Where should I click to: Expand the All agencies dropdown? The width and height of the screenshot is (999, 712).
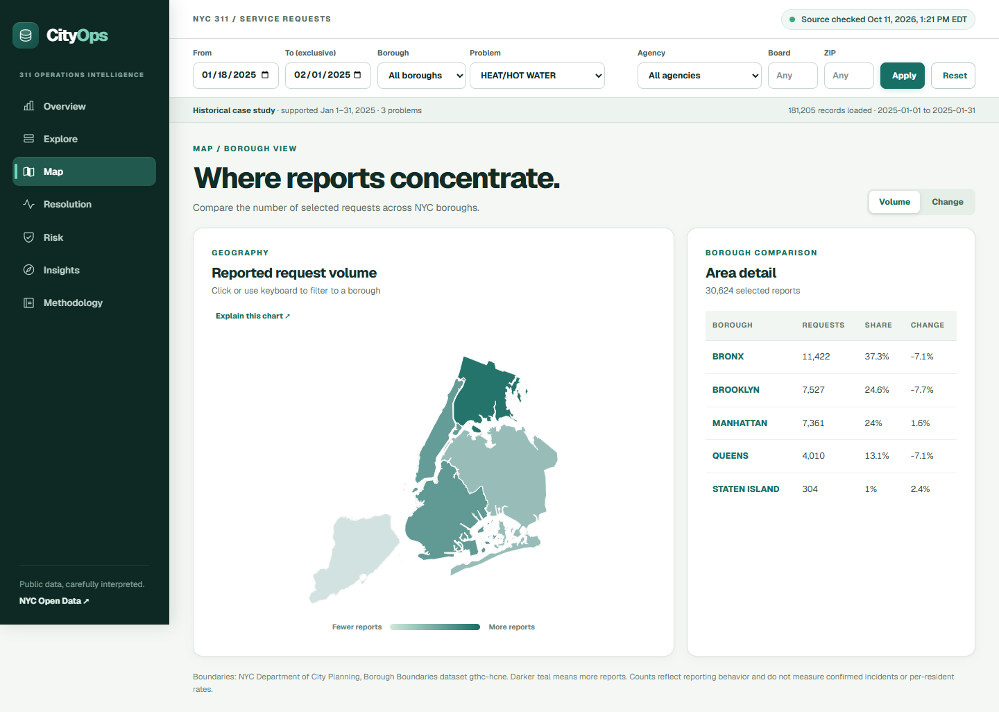pyautogui.click(x=699, y=76)
